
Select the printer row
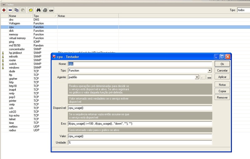point(26,101)
